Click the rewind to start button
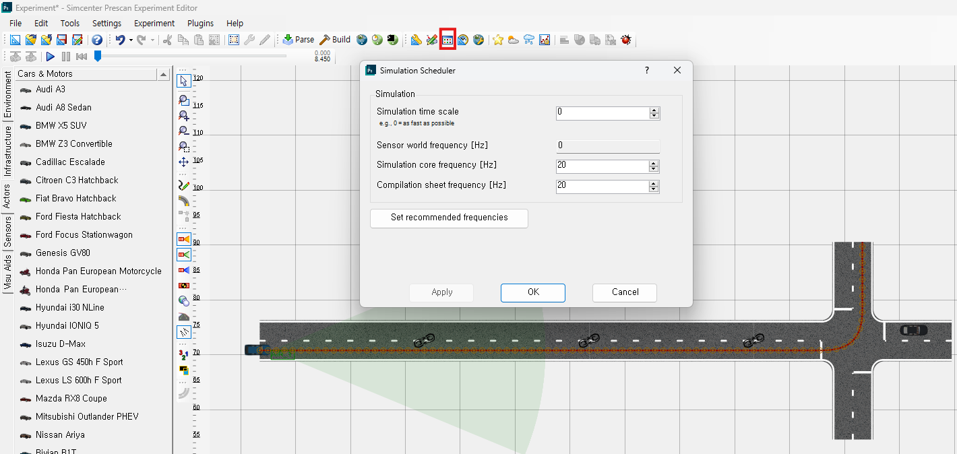 click(x=82, y=57)
